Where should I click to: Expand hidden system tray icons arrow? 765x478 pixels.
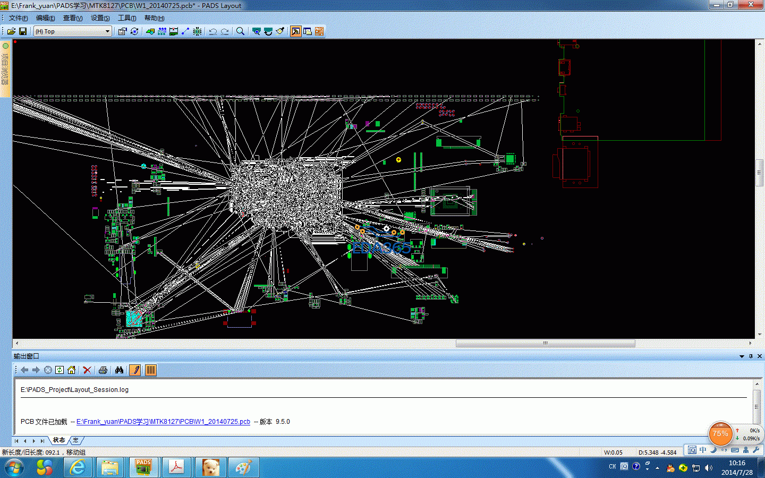(658, 468)
